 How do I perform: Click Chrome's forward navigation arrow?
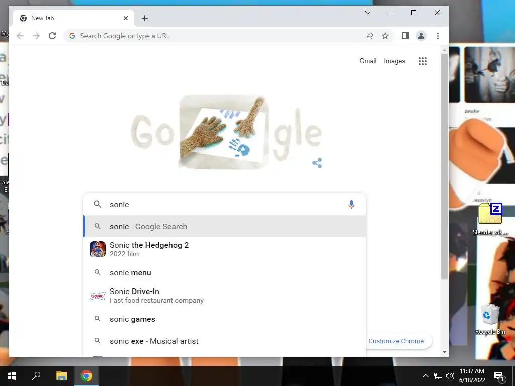coord(36,36)
